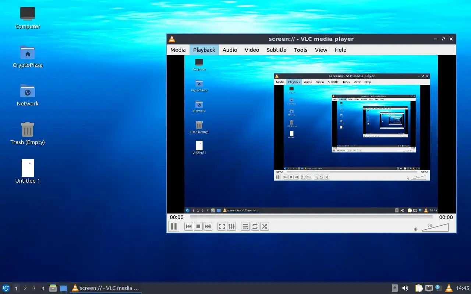471x294 pixels.
Task: Click the remaining time label in VLC
Action: [446, 217]
